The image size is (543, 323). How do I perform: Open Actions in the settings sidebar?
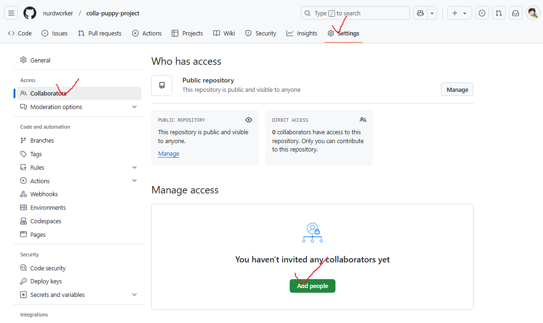[x=79, y=181]
